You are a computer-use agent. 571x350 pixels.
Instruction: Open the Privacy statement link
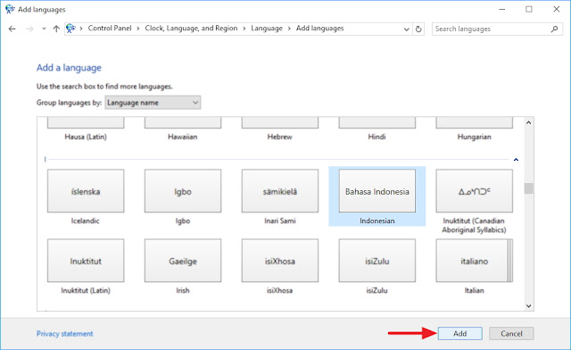[64, 334]
